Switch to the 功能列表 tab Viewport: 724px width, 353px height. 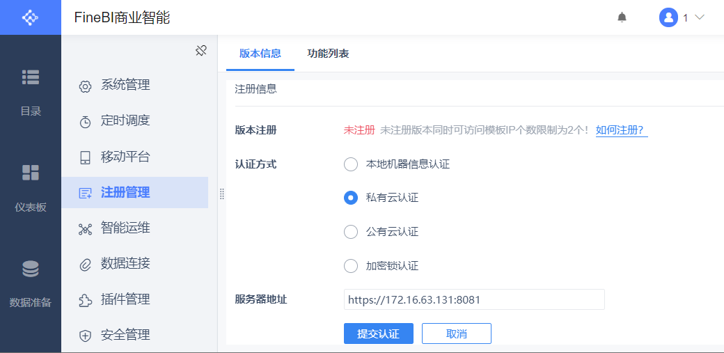pyautogui.click(x=328, y=54)
